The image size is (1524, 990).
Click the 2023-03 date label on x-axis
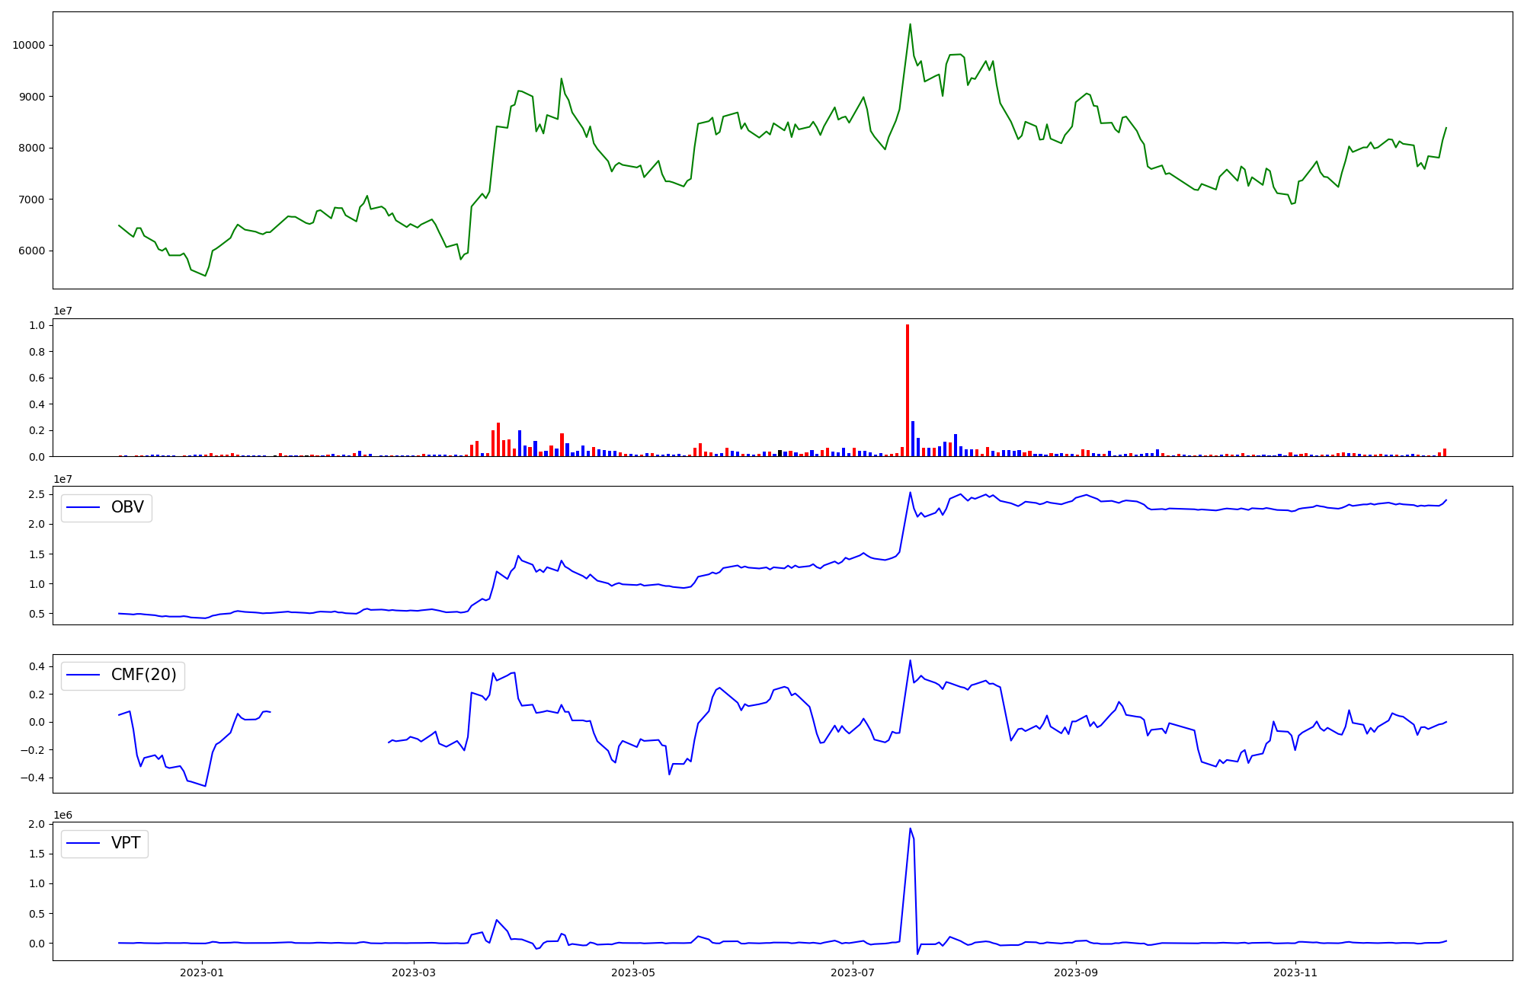pyautogui.click(x=414, y=972)
